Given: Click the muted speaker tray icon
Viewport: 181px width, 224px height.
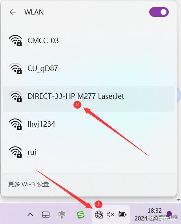Looking at the screenshot, I should 110,215.
